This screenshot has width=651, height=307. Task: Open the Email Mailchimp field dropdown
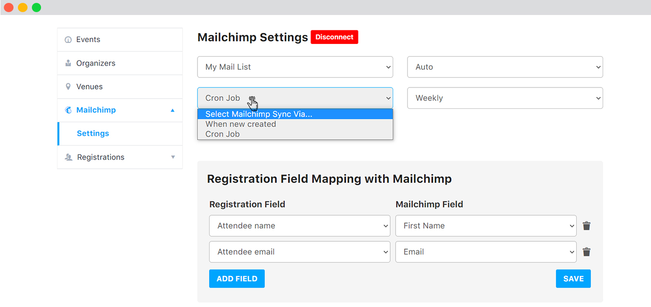[x=486, y=252]
